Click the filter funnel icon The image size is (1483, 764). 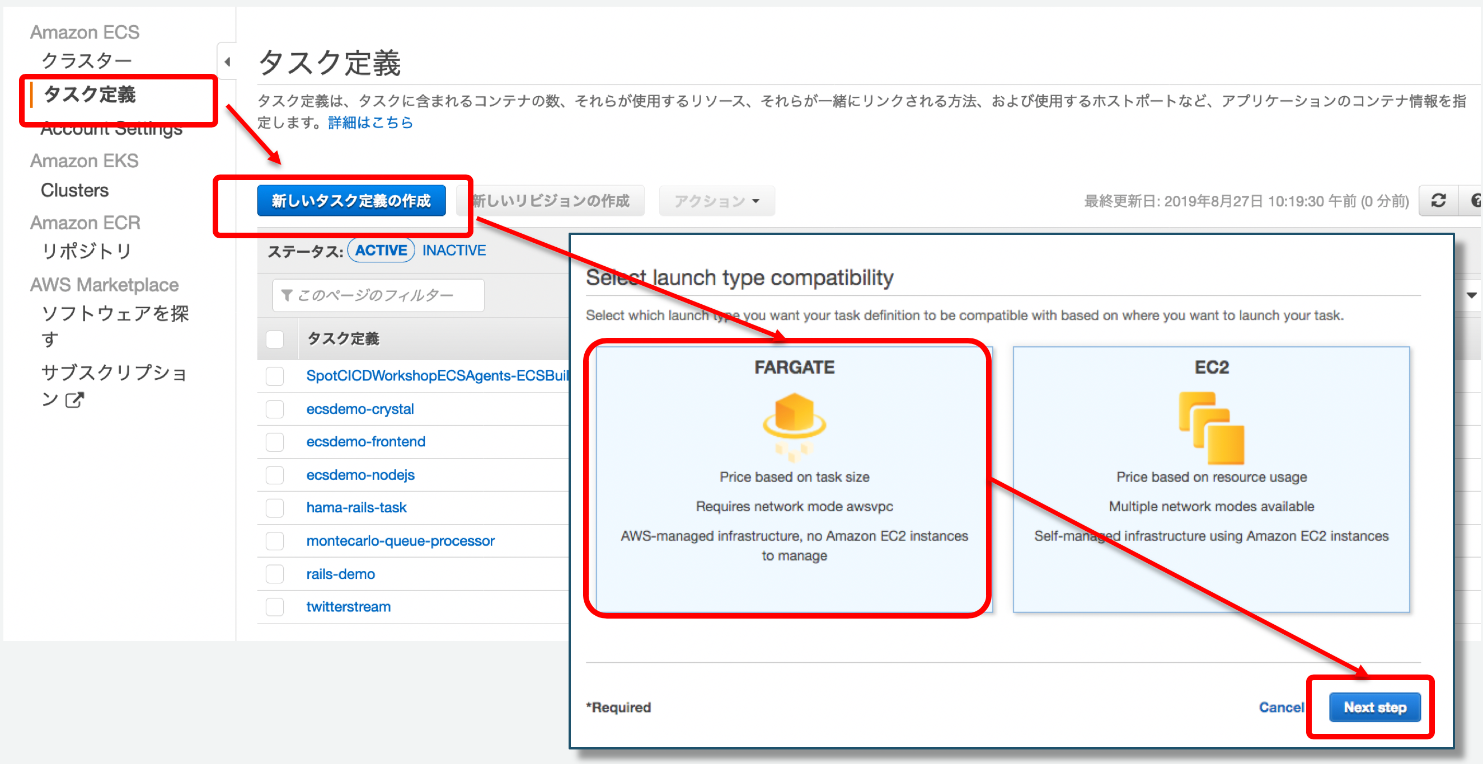click(286, 295)
